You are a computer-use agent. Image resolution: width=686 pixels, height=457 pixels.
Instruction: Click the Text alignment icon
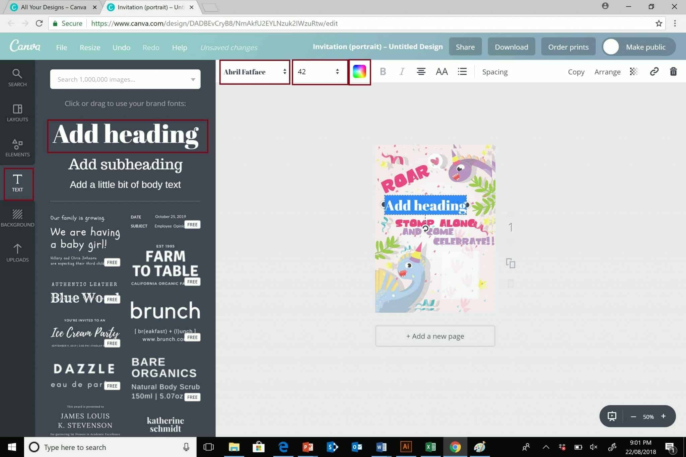(421, 71)
